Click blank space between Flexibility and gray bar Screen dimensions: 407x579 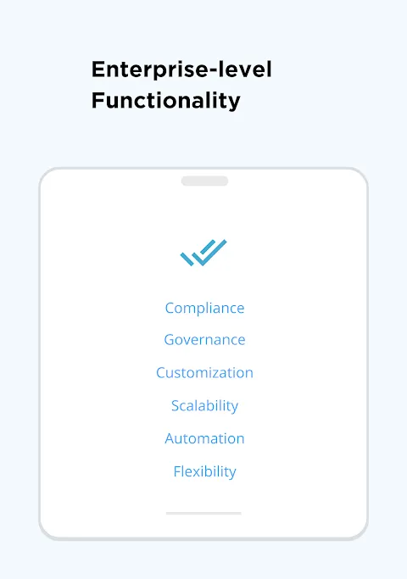[203, 497]
